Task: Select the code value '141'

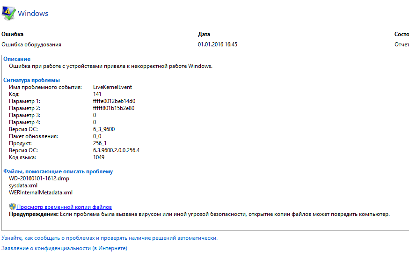Action: pyautogui.click(x=97, y=94)
